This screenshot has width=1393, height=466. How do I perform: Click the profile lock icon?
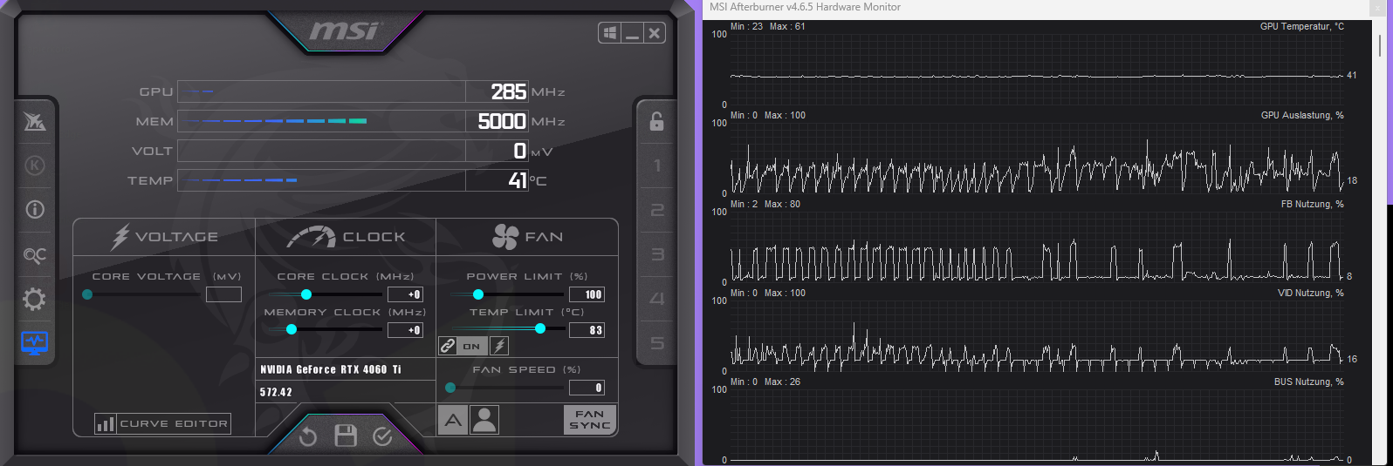click(656, 121)
